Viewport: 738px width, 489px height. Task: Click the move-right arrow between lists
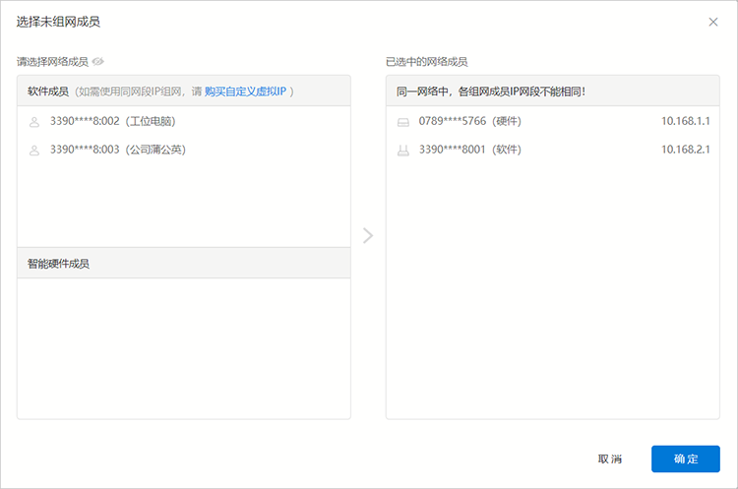[368, 235]
